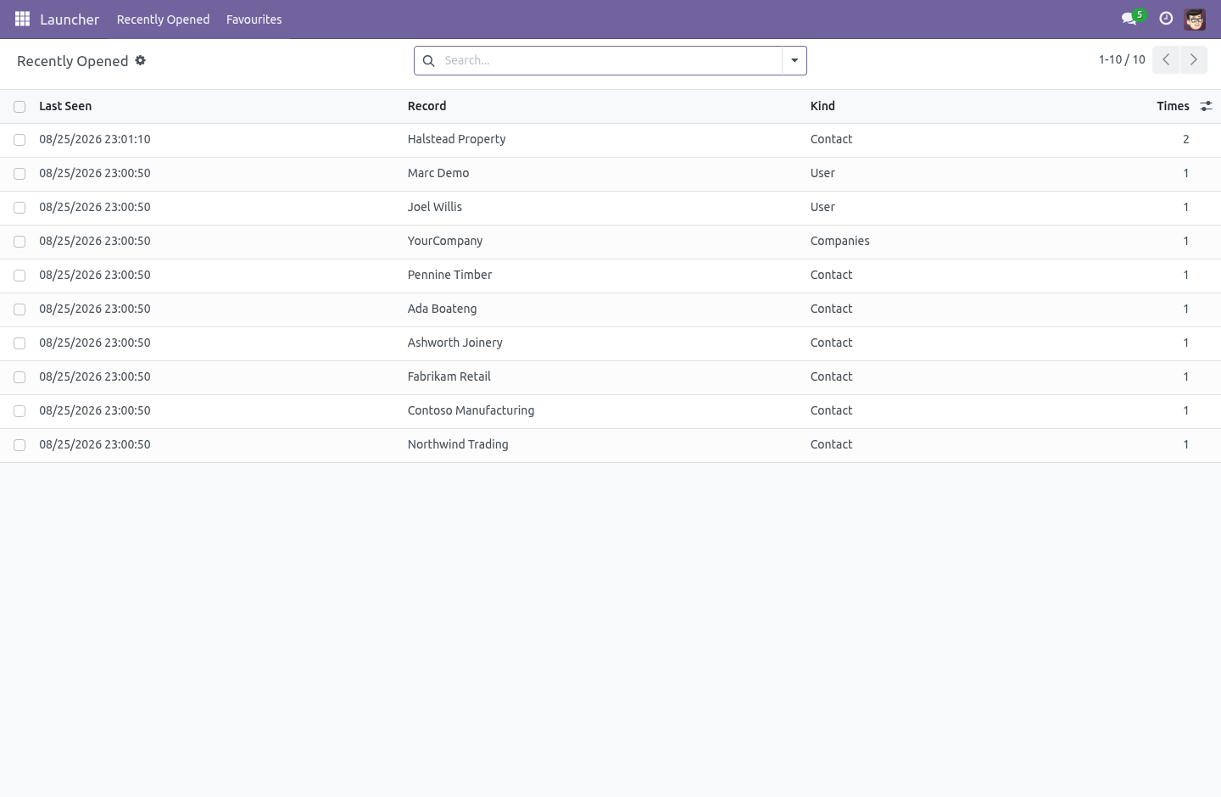
Task: Open the Ashworth Joinery record
Action: tap(454, 343)
